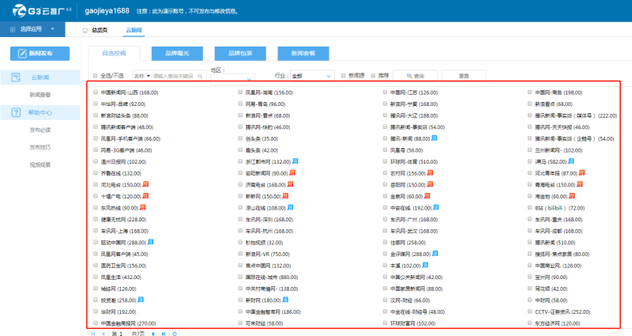632x336 pixels.
Task: Select the 品牌包装 tab
Action: point(240,53)
